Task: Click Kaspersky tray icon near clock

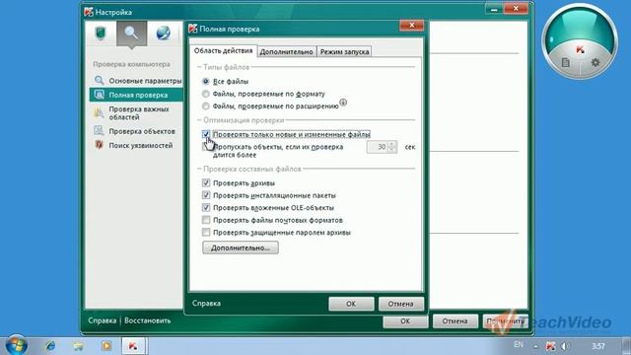Action: [x=550, y=346]
